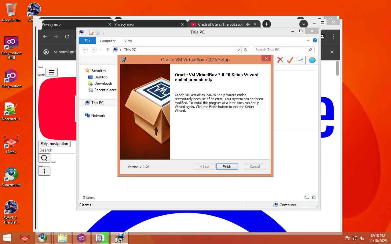Open the File tab in This PC window
This screenshot has width=391, height=244.
point(87,41)
